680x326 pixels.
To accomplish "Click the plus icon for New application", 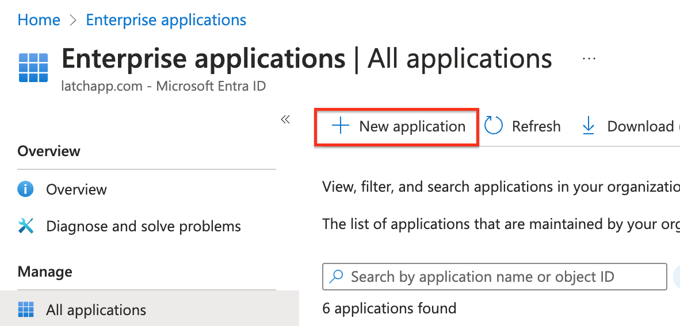I will (341, 126).
